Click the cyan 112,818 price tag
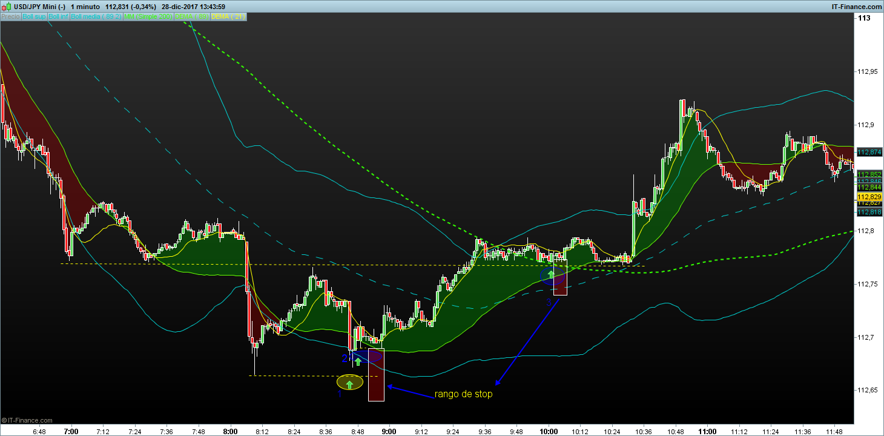Screen dimensions: 884x436 869,212
